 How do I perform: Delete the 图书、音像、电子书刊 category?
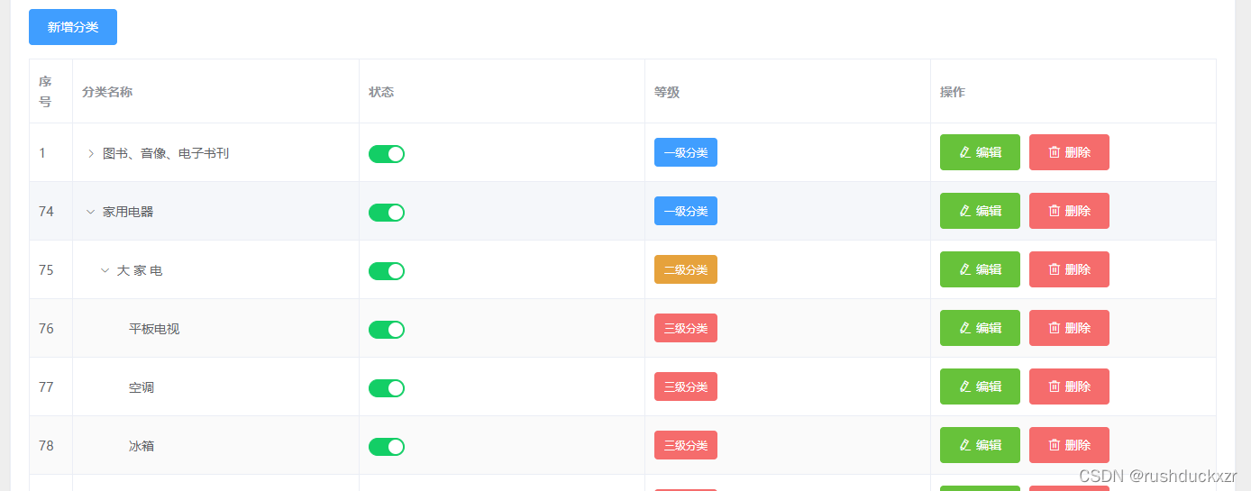click(1069, 152)
